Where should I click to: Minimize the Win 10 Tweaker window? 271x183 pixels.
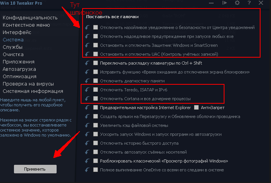(211, 3)
